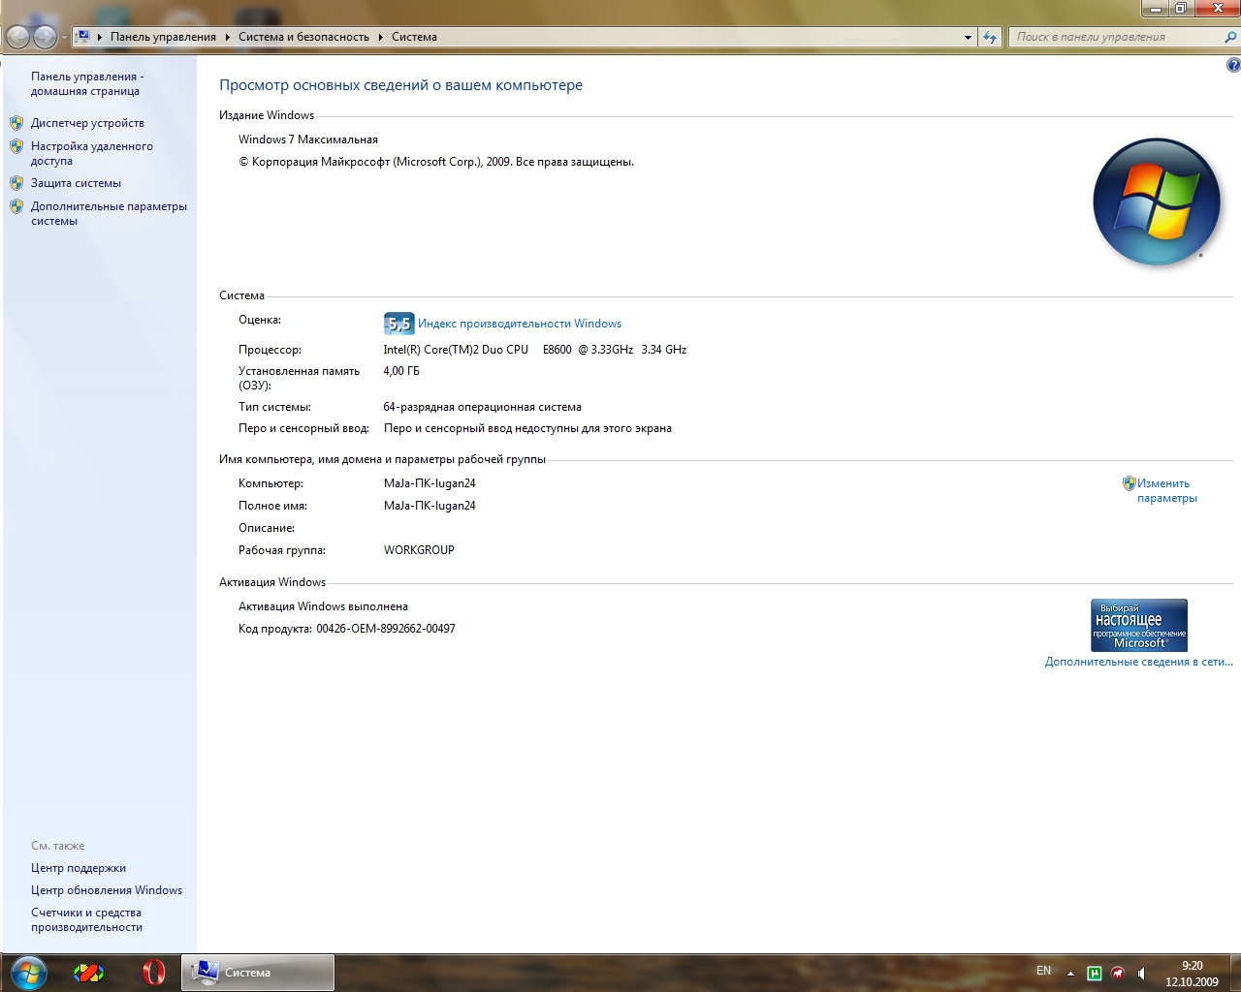Screen dimensions: 1241x992
Task: Click the computer name MaJa-ПК-lugan24 next to Компьютер
Action: click(430, 483)
